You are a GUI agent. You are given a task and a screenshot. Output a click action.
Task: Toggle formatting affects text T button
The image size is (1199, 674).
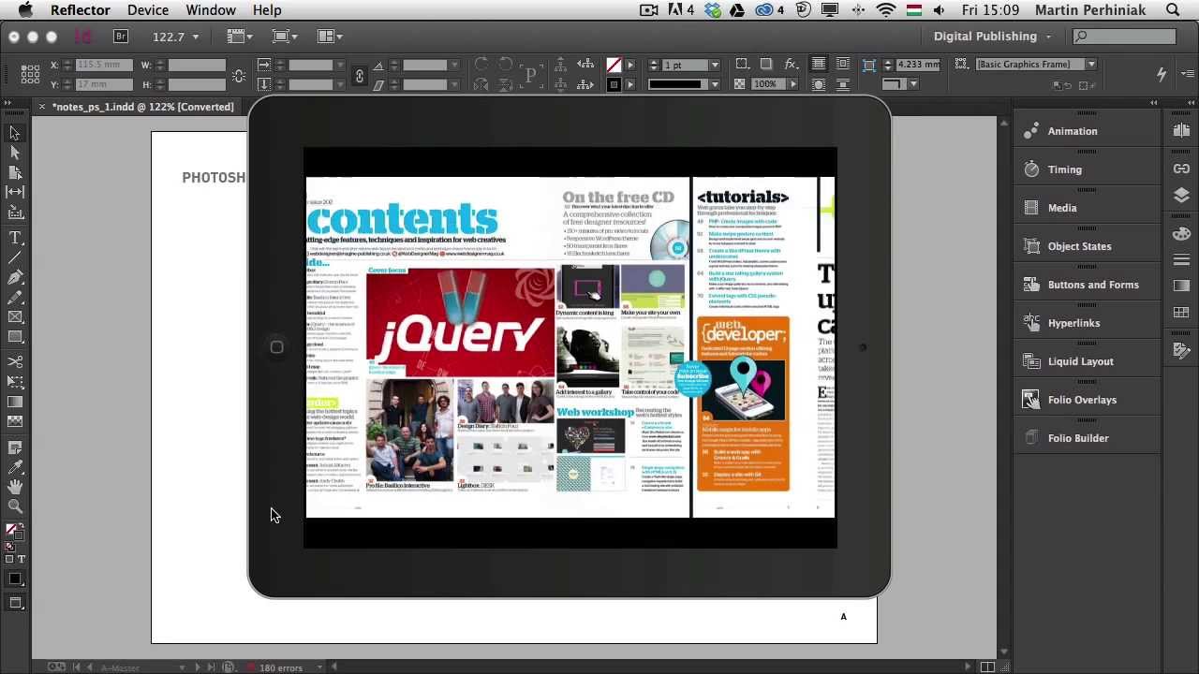point(22,559)
